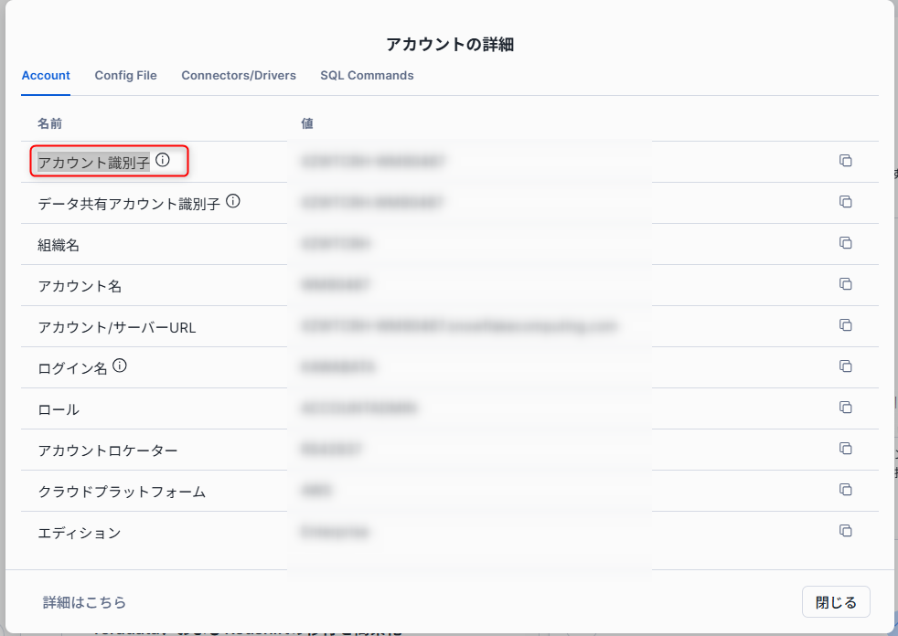The image size is (898, 636).
Task: Switch to the Account tab
Action: [46, 76]
